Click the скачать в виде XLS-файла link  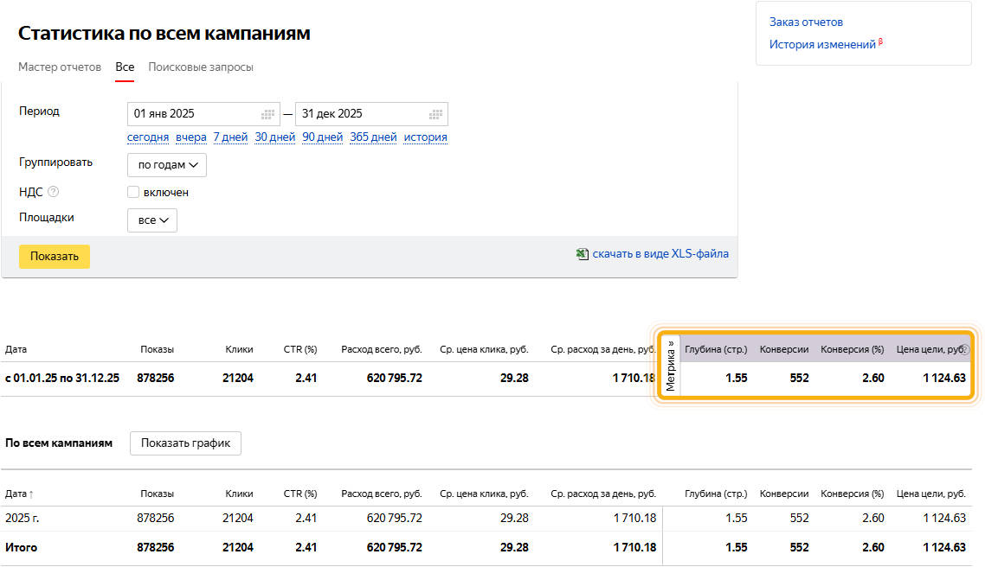[x=660, y=254]
